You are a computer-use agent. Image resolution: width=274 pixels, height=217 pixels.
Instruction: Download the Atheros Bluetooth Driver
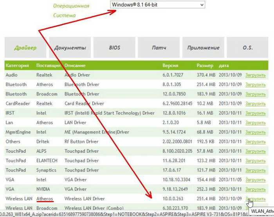[255, 84]
